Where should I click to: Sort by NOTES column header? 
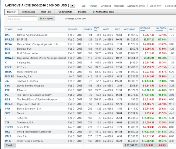pos(106,30)
